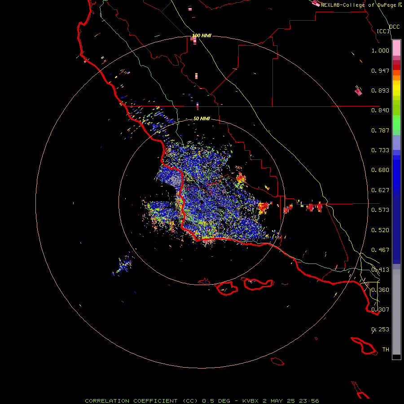404x404 pixels.
Task: Click the 0.520 scale value
Action: point(380,230)
